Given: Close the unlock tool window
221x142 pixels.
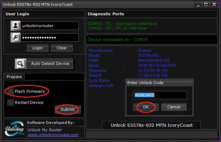Looking at the screenshot, I should point(214,5).
